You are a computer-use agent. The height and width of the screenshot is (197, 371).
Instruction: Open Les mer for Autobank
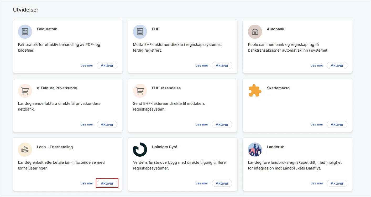pos(317,65)
